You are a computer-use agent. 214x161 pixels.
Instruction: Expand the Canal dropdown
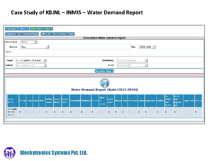[x=31, y=60]
